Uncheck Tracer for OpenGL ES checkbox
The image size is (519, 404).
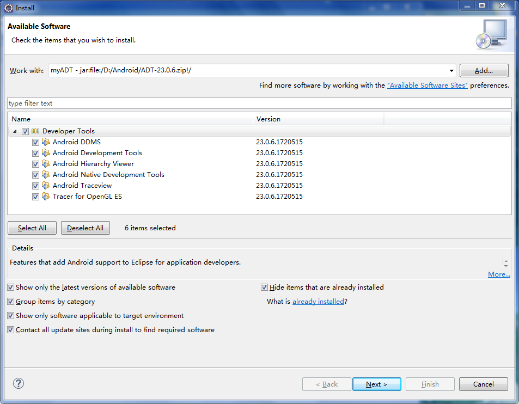[x=35, y=197]
